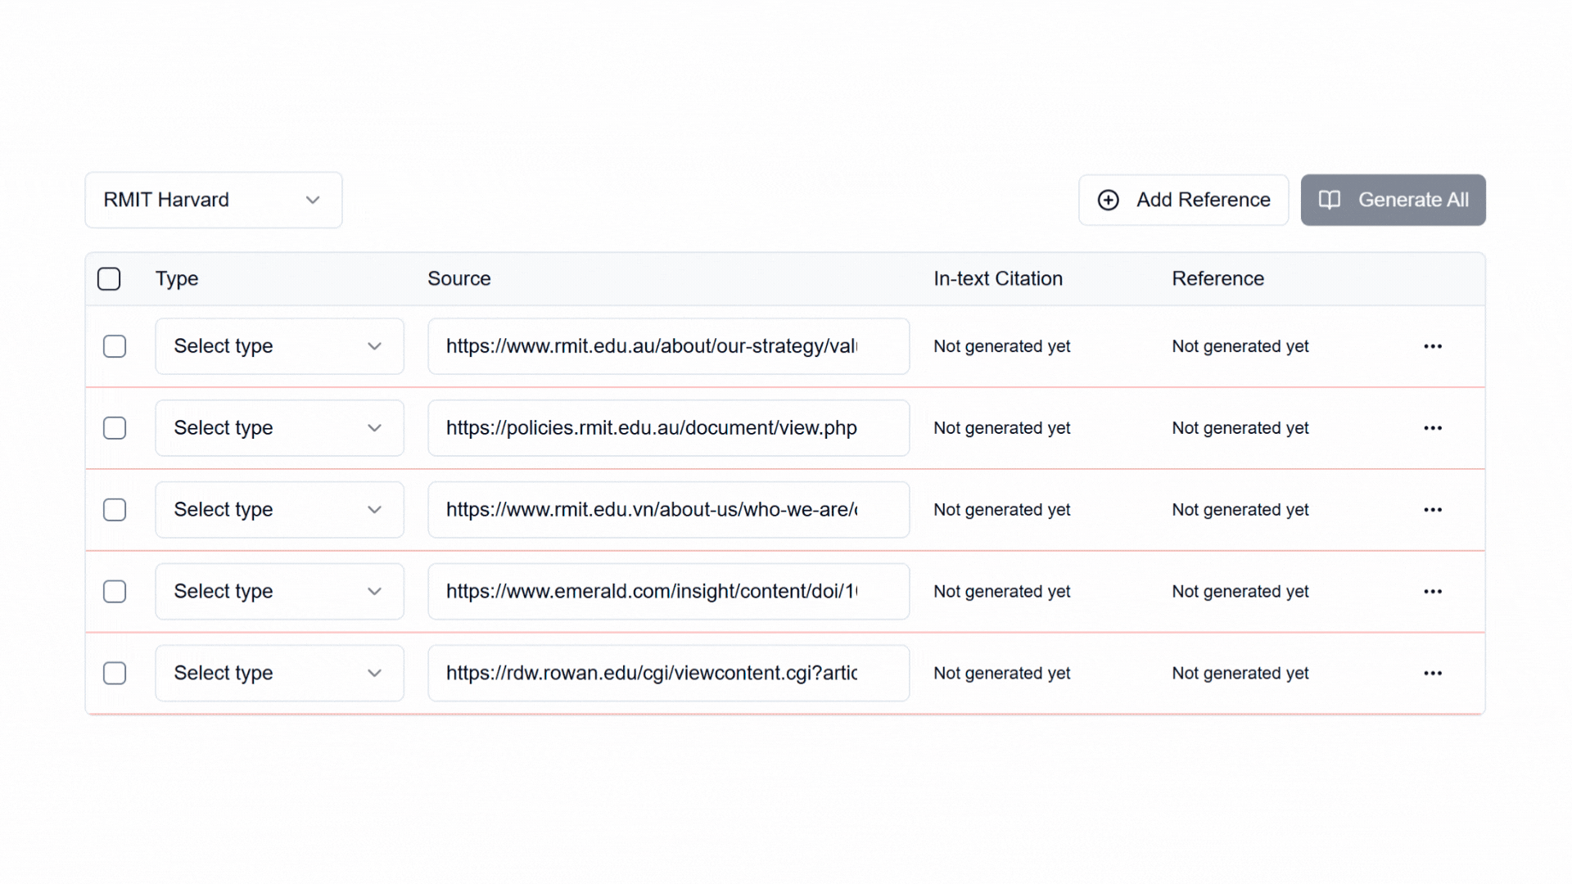Open the three-dot menu for the emerald.com row
Screen dimensions: 1572x884
coord(1433,592)
